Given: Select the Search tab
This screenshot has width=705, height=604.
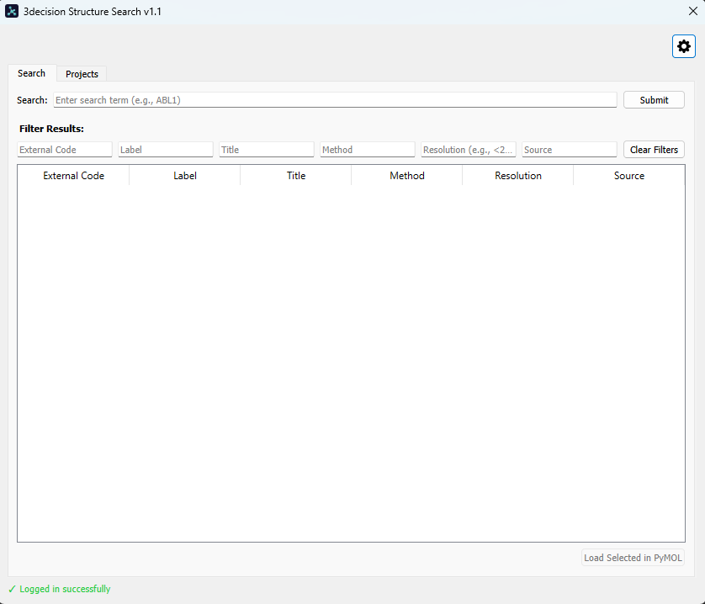Looking at the screenshot, I should (32, 73).
